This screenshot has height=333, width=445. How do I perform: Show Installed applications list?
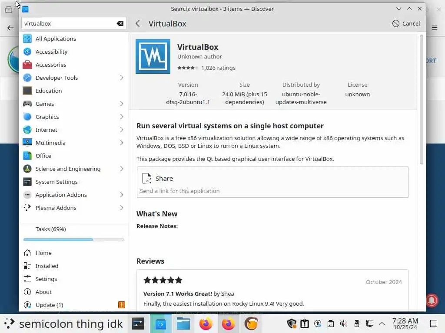(x=74, y=266)
